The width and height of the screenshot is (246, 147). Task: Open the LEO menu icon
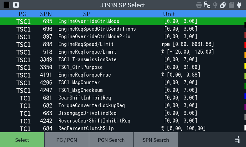[x=237, y=140]
